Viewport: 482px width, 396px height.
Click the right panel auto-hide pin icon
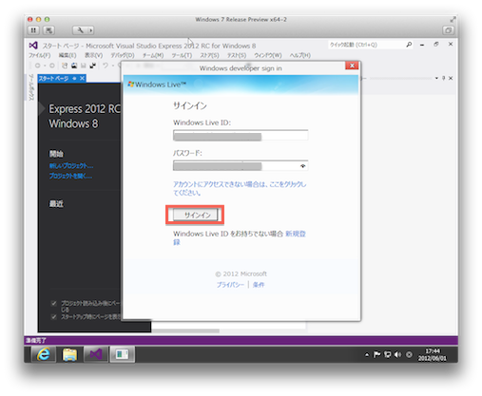point(444,78)
